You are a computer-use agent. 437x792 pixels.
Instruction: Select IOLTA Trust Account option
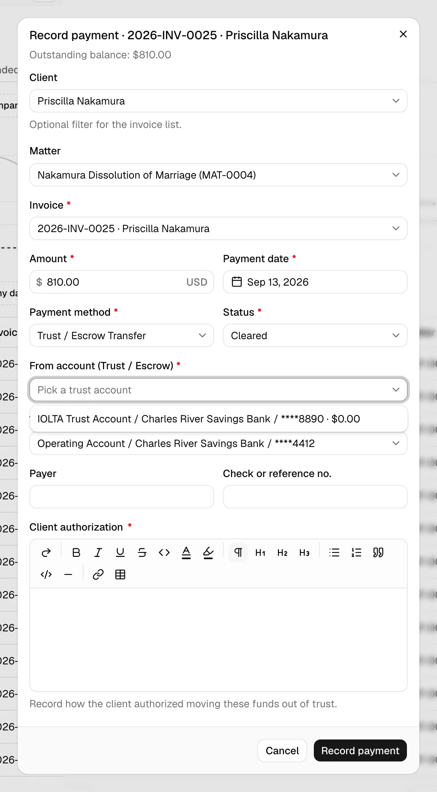[218, 419]
